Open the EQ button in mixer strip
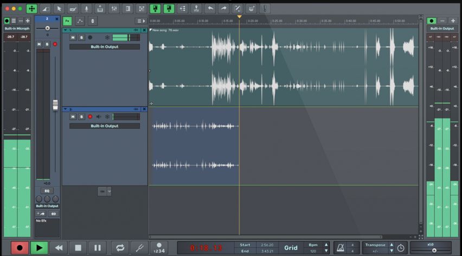Screen dimensions: 462x256 47,191
